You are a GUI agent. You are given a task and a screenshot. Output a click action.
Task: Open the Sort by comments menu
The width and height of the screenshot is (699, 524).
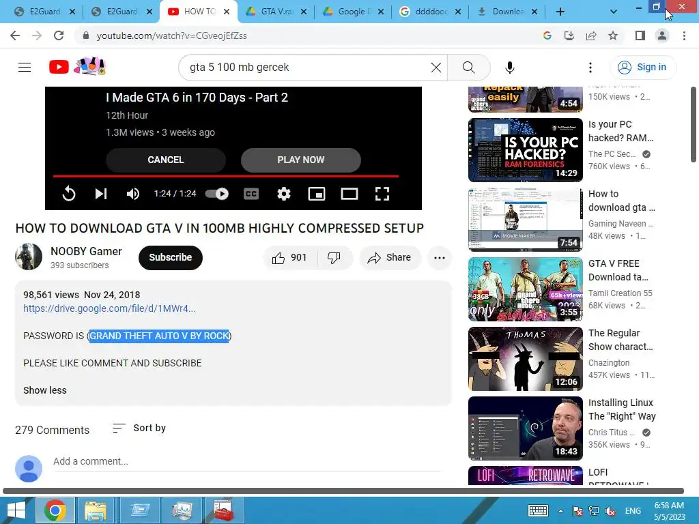point(139,428)
